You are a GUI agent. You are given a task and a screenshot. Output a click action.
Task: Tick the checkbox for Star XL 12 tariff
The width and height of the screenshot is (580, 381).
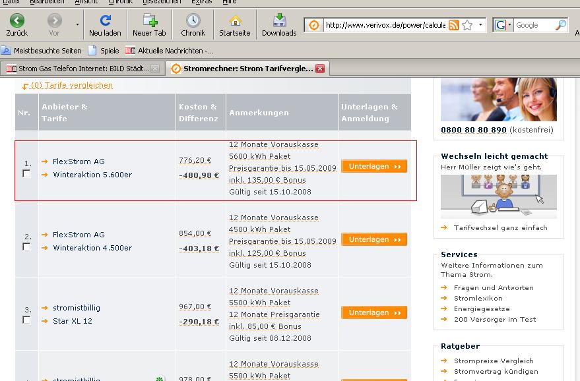(x=26, y=320)
